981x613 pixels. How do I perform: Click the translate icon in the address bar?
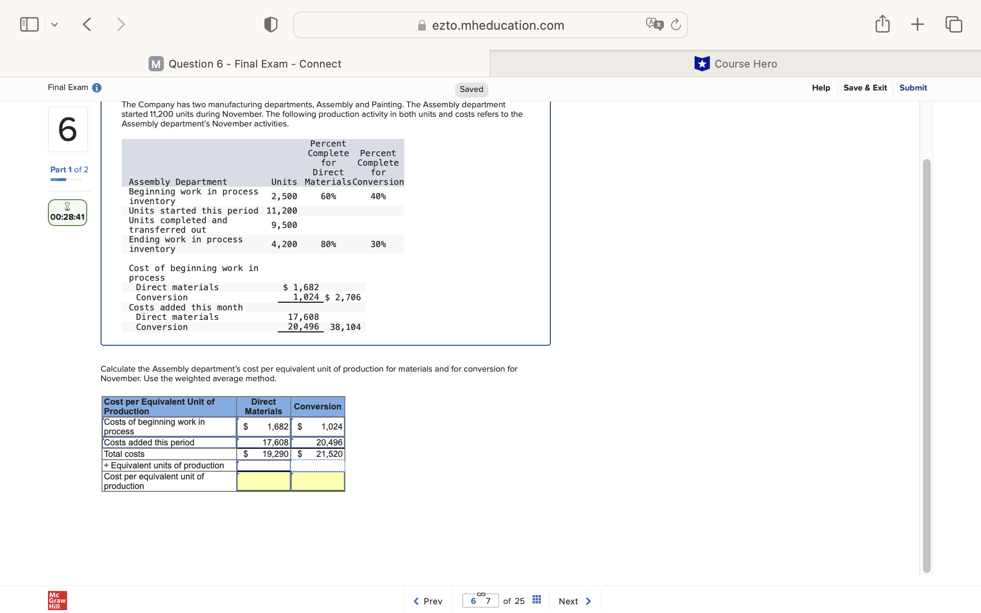(654, 24)
